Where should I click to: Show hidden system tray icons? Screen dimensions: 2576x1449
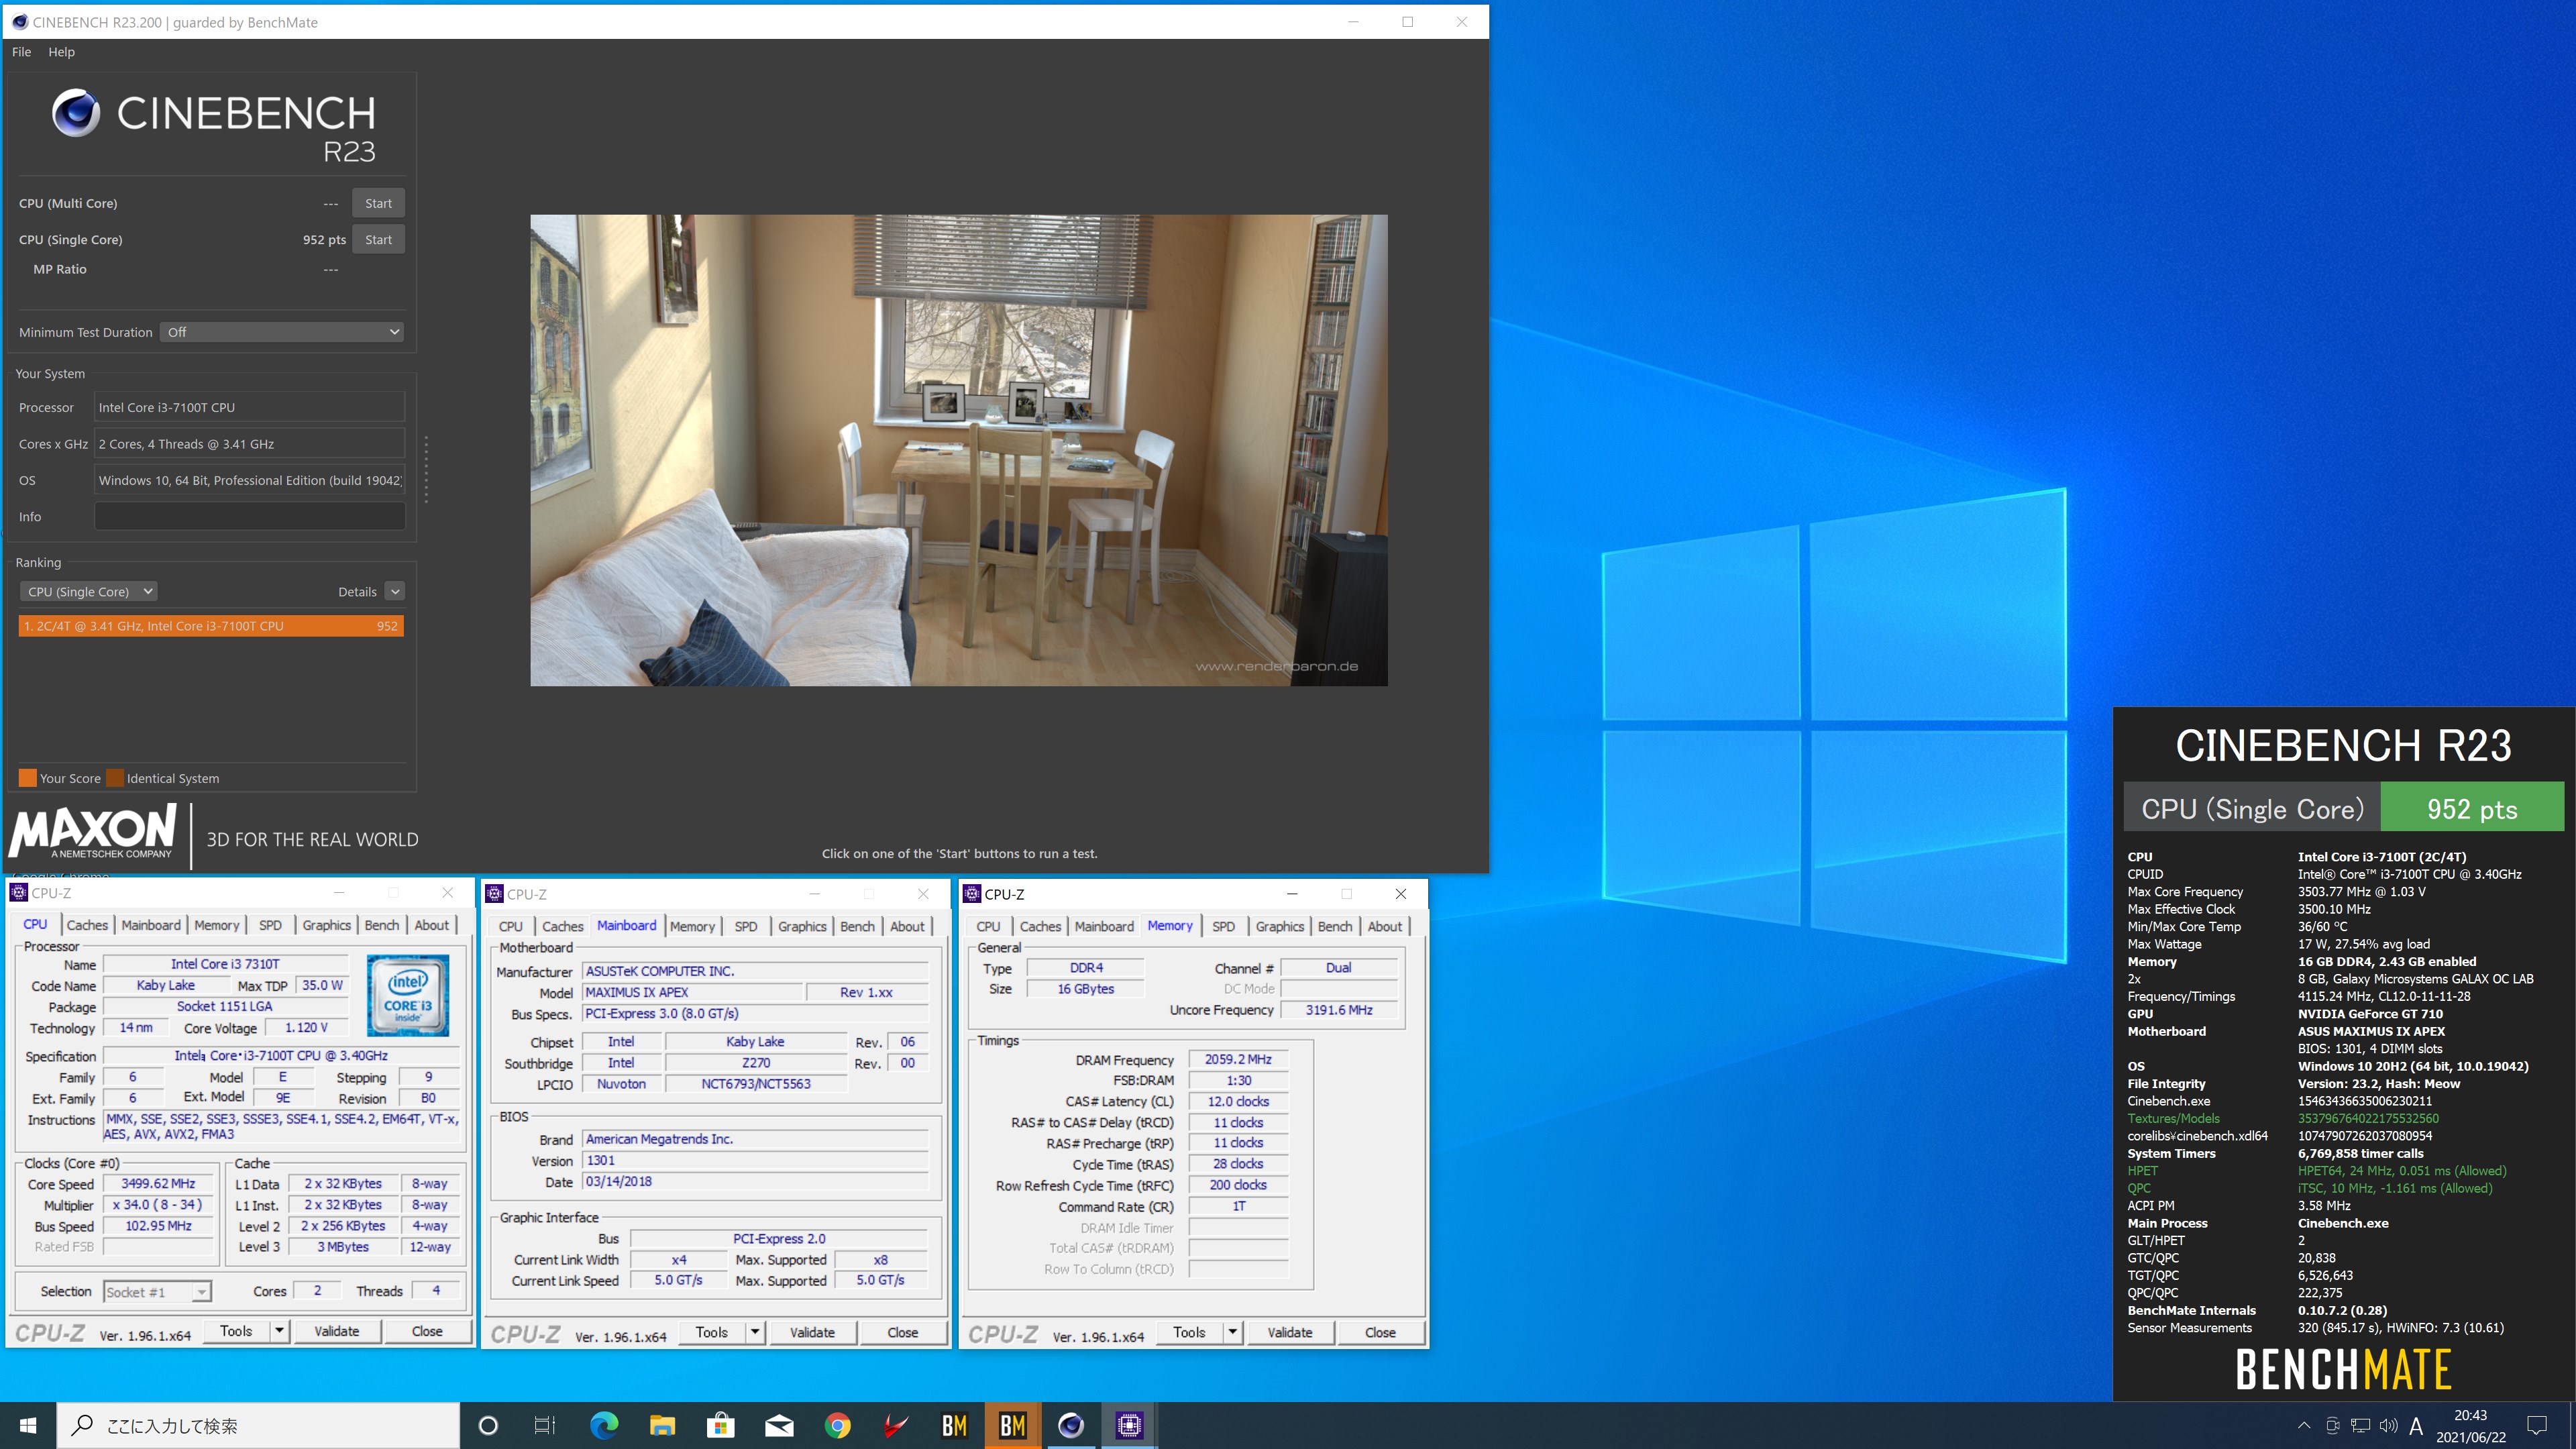[2304, 1425]
